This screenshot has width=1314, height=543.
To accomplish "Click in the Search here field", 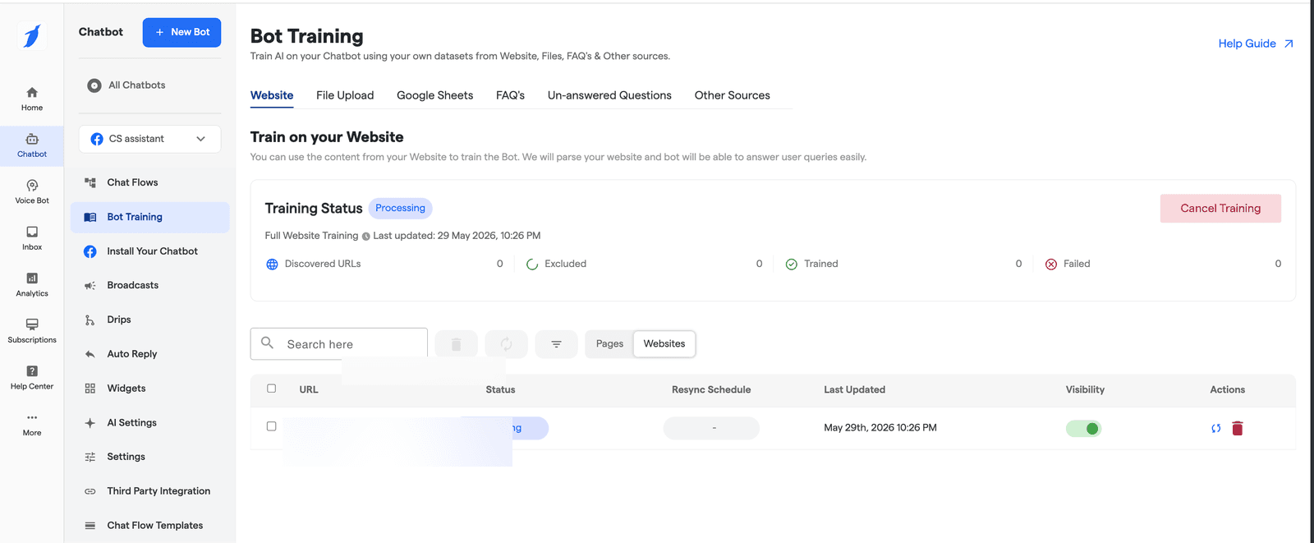I will pyautogui.click(x=339, y=344).
